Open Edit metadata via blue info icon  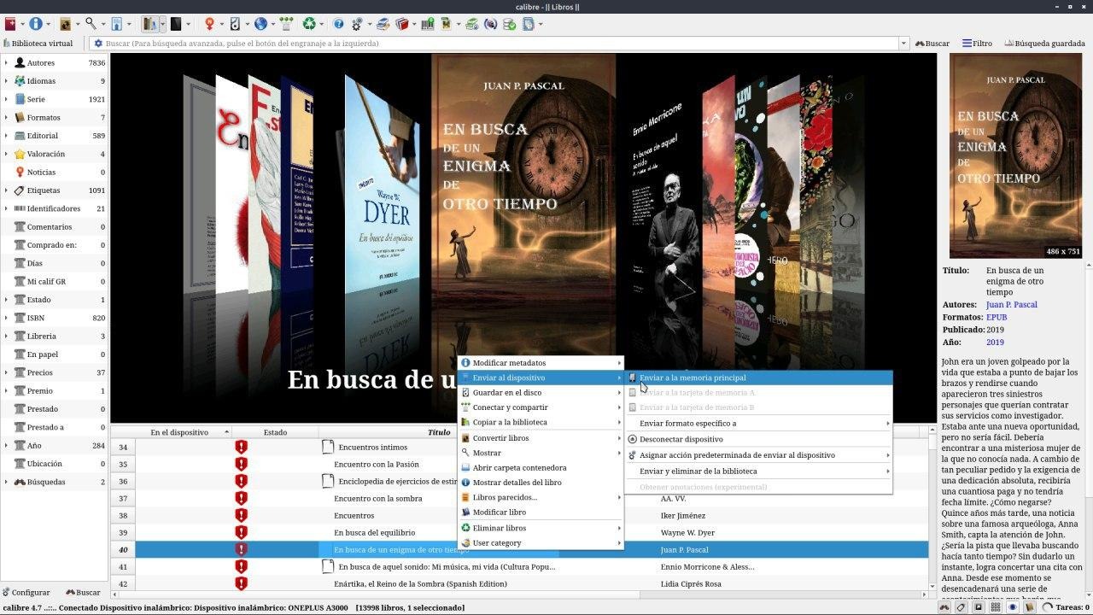point(36,24)
